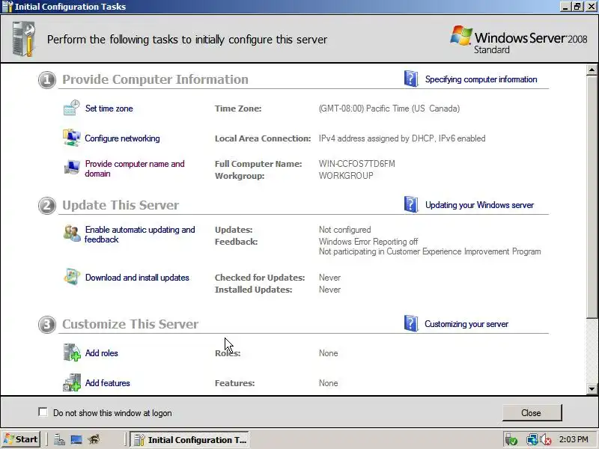Click Provide Computer Information section heading
Viewport: 599px width, 449px height.
[x=155, y=79]
